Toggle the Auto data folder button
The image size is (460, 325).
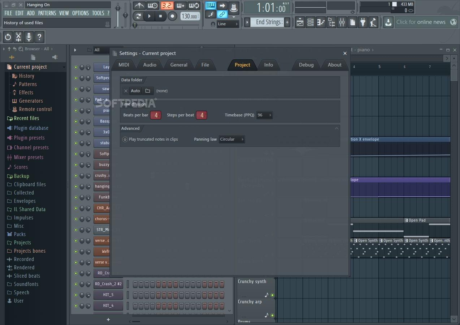[x=135, y=91]
